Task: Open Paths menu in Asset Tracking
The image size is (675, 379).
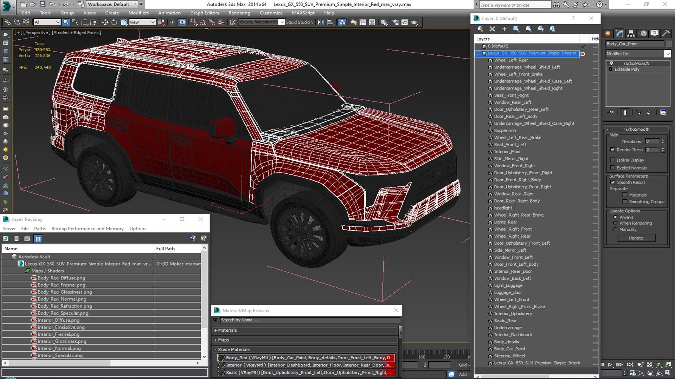Action: pos(40,228)
